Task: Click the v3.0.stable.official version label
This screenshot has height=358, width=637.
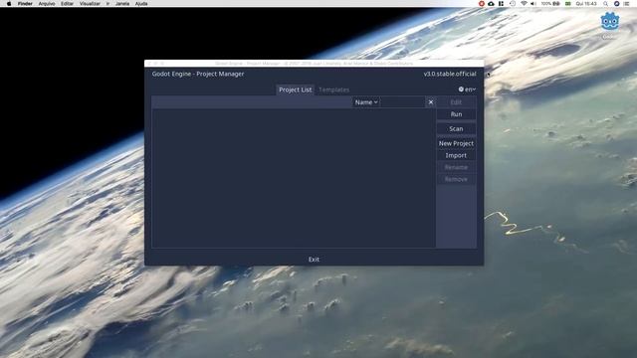Action: [450, 74]
